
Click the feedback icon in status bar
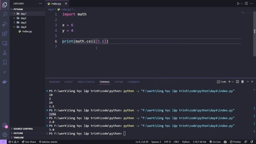246,142
